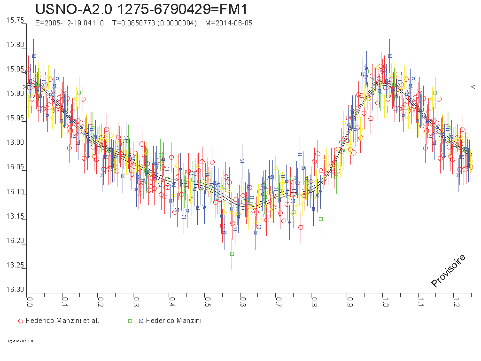Click the y-axis label 15.85
Image resolution: width=481 pixels, height=361 pixels.
(15, 69)
